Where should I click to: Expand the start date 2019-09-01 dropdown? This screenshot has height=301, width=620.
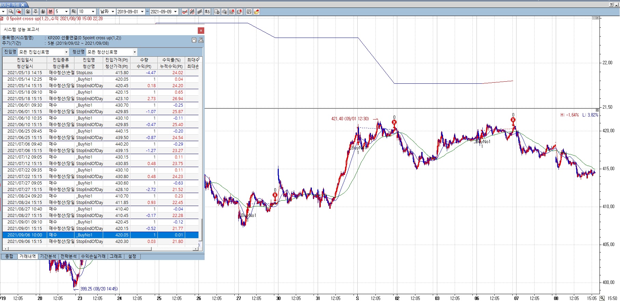click(x=142, y=12)
